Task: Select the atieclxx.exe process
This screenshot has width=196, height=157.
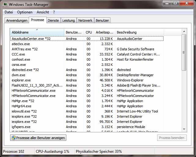Action: [87, 44]
